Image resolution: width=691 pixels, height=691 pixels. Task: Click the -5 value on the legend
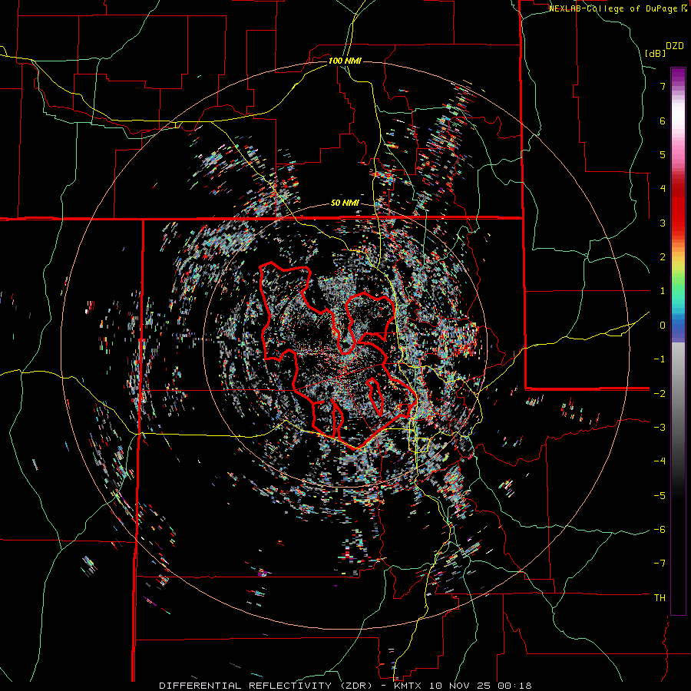(x=660, y=495)
